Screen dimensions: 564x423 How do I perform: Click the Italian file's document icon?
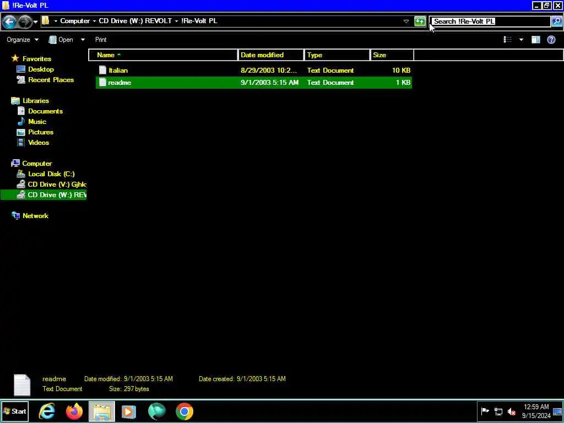coord(102,70)
